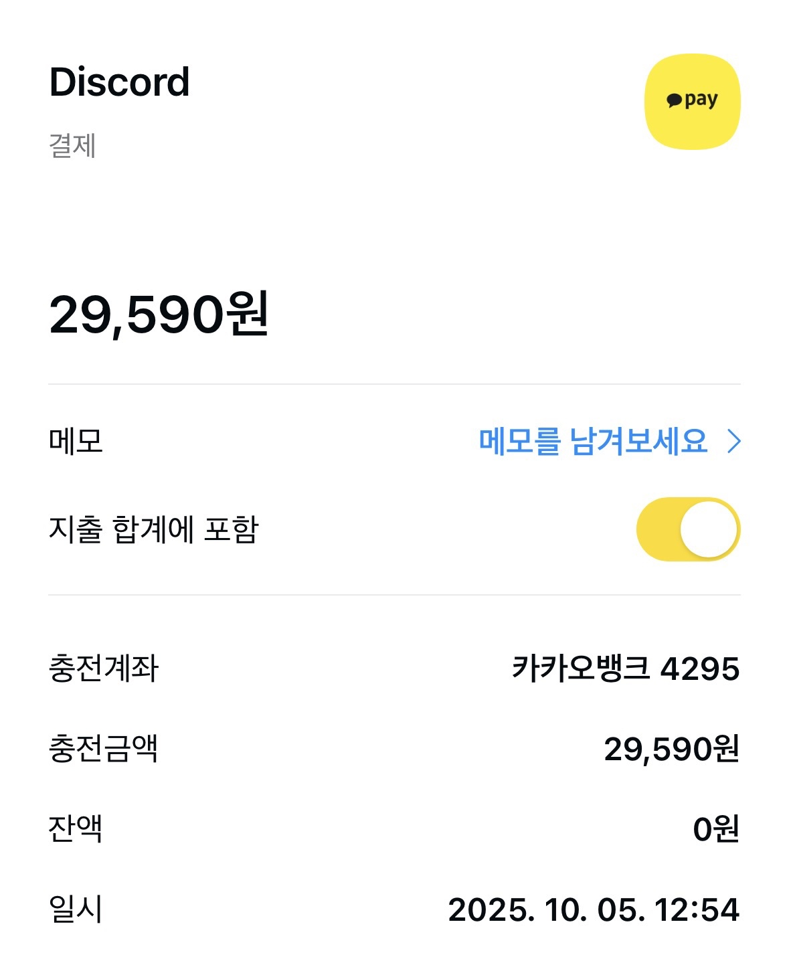Tap the 12:54 transaction time
Viewport: 789px width, 973px height.
click(x=697, y=909)
